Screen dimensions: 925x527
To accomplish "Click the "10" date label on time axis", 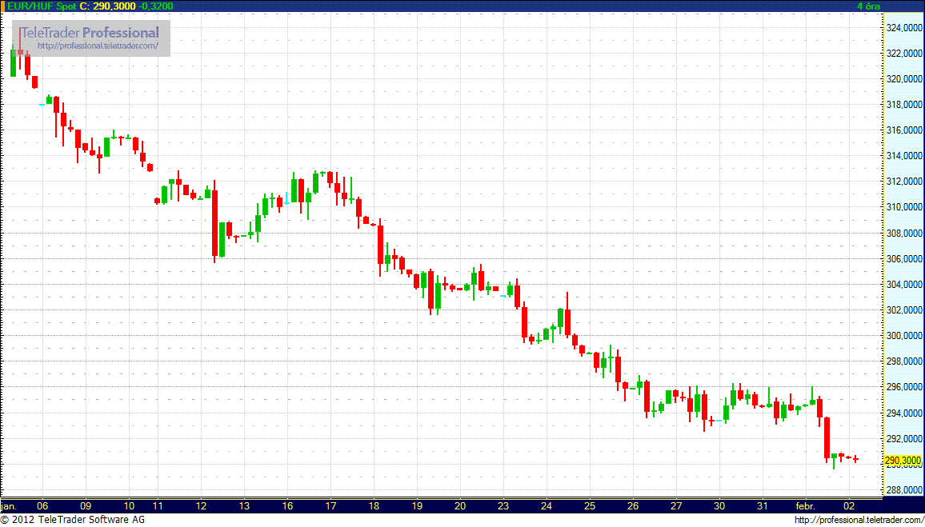I will pyautogui.click(x=129, y=505).
